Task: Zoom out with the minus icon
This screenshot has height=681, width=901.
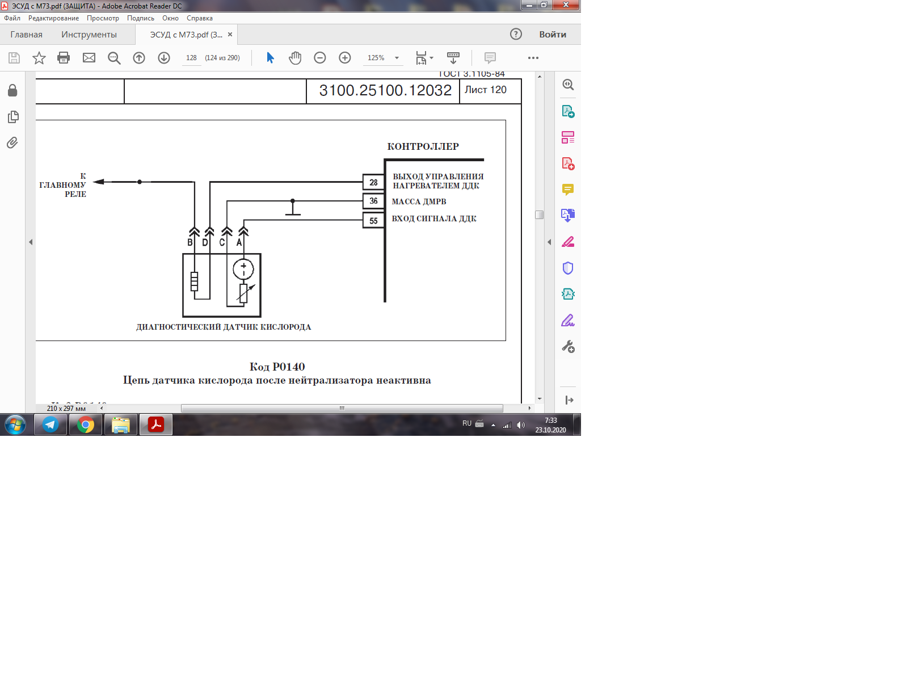Action: coord(320,58)
